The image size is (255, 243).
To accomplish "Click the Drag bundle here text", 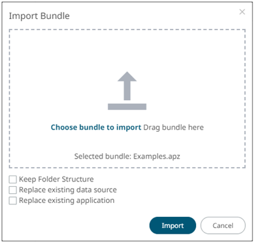I will [173, 127].
